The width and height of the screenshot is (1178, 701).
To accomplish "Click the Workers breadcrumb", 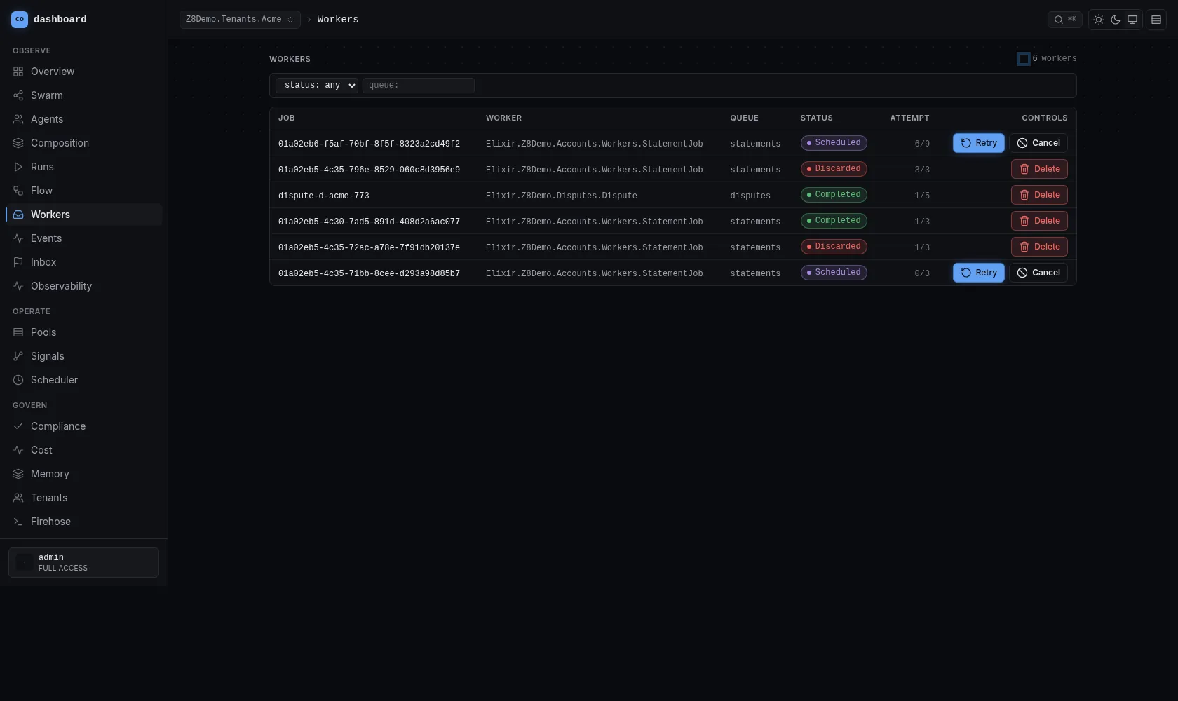I will pos(337,20).
